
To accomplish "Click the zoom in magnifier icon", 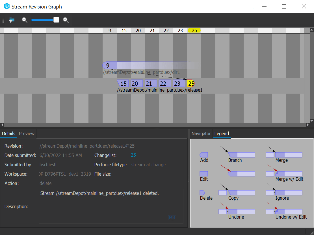I will pyautogui.click(x=66, y=20).
